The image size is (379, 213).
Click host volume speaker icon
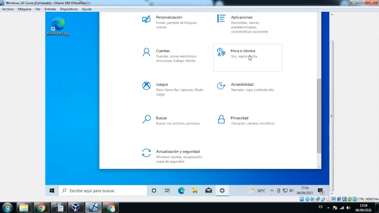click(x=348, y=208)
